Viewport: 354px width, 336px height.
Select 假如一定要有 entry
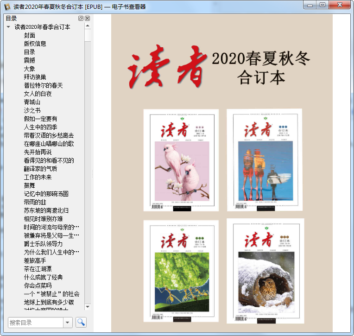pos(41,119)
